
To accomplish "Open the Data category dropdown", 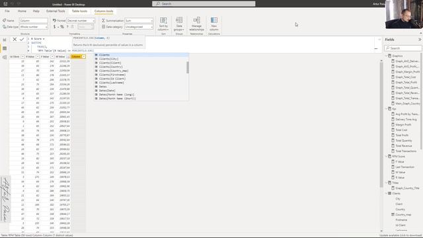I will click(139, 27).
